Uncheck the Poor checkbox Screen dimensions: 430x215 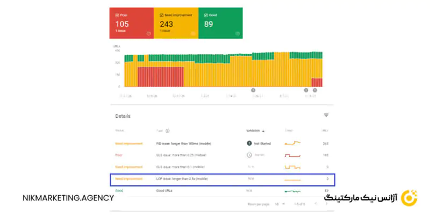tap(117, 15)
